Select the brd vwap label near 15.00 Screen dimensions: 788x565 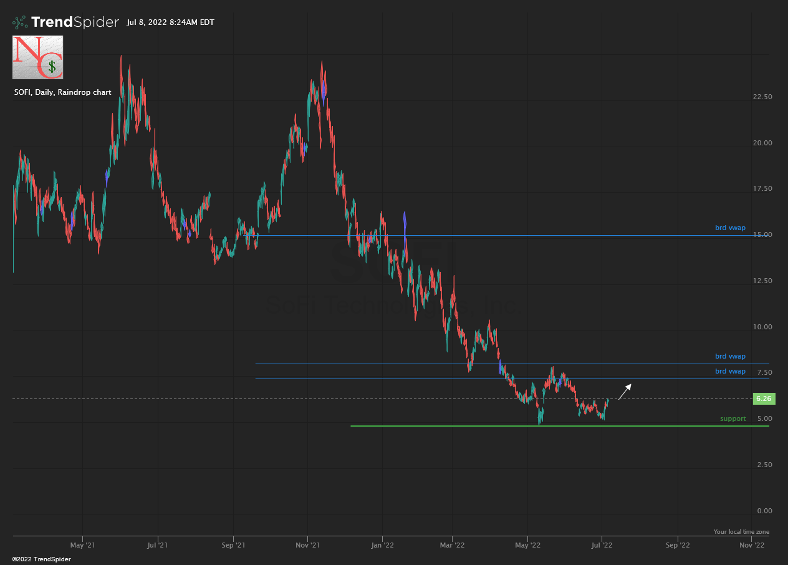coord(730,228)
